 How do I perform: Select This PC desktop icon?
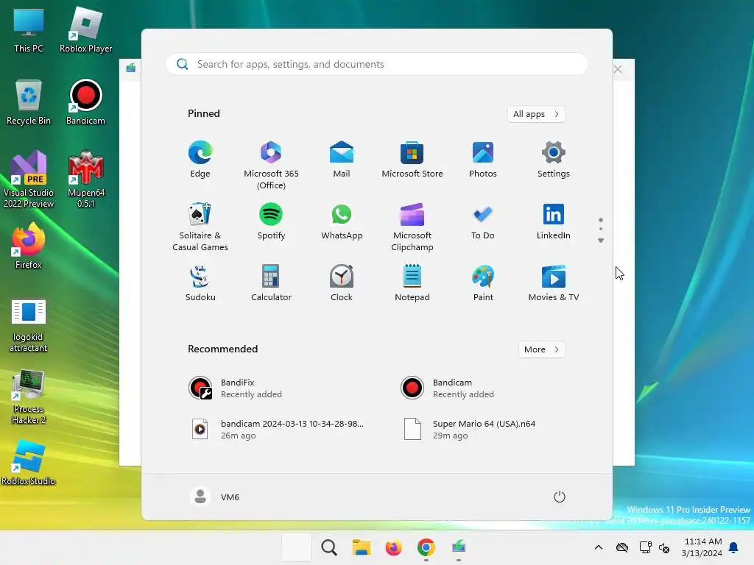(x=29, y=31)
